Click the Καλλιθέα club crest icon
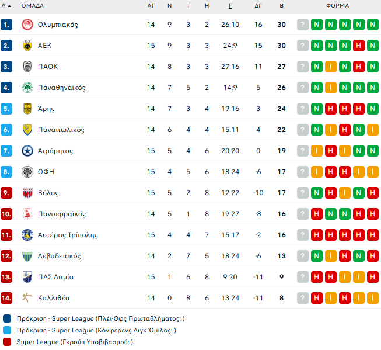 pos(27,298)
